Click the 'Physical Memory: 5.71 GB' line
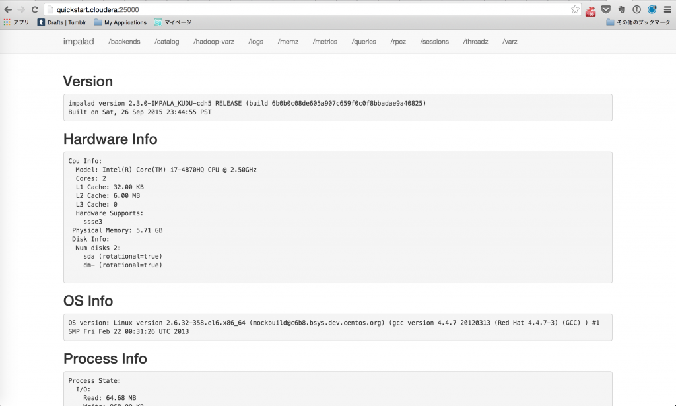Viewport: 676px width, 406px height. 118,230
